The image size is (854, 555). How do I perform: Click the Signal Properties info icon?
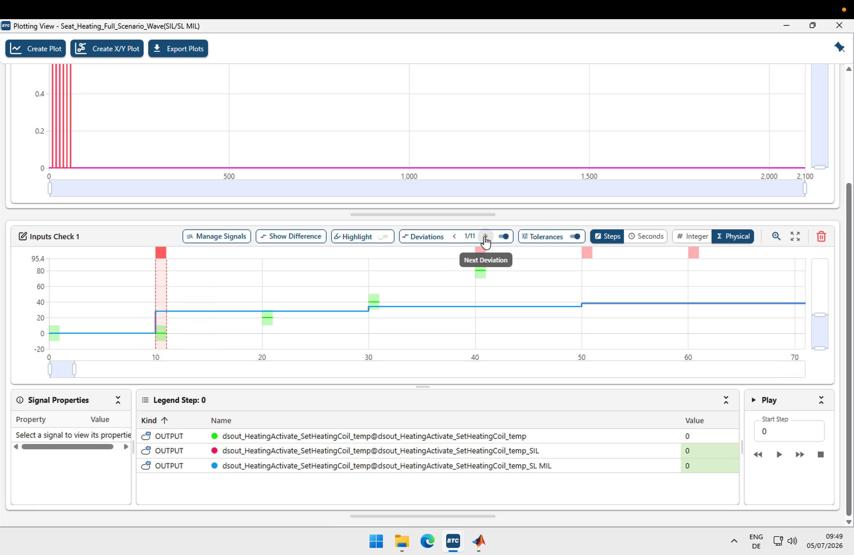[20, 400]
